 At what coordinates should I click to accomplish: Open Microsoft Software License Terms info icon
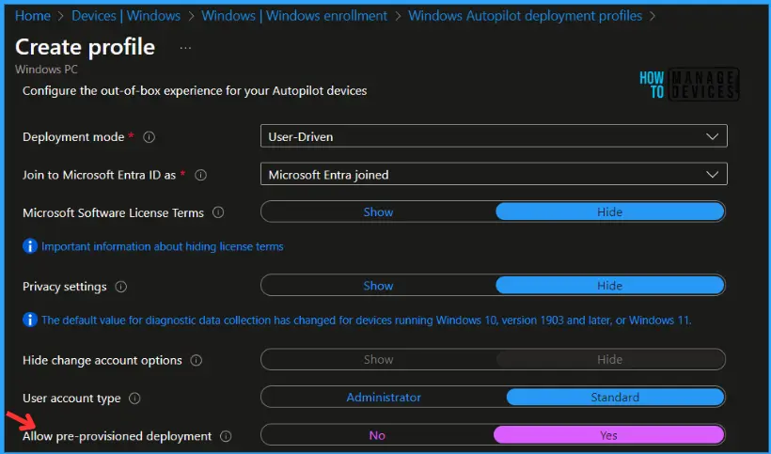coord(218,212)
